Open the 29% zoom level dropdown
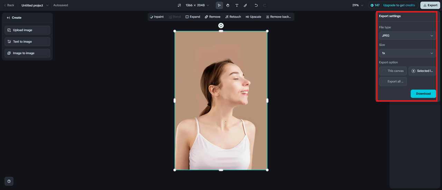The image size is (442, 190). click(358, 5)
